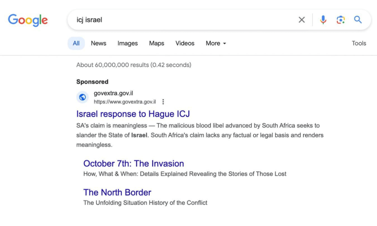Image resolution: width=377 pixels, height=226 pixels.
Task: Click into the search box containing 'icj israel'
Action: pyautogui.click(x=183, y=20)
